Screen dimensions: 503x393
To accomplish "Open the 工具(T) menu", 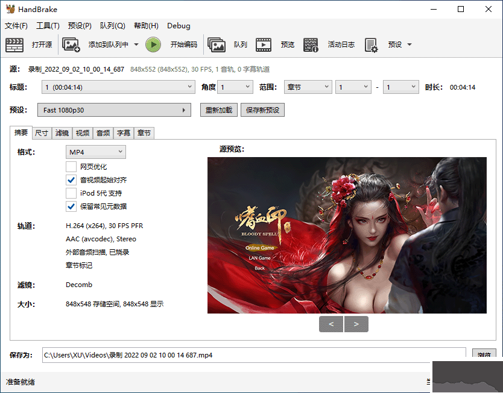I will [48, 26].
